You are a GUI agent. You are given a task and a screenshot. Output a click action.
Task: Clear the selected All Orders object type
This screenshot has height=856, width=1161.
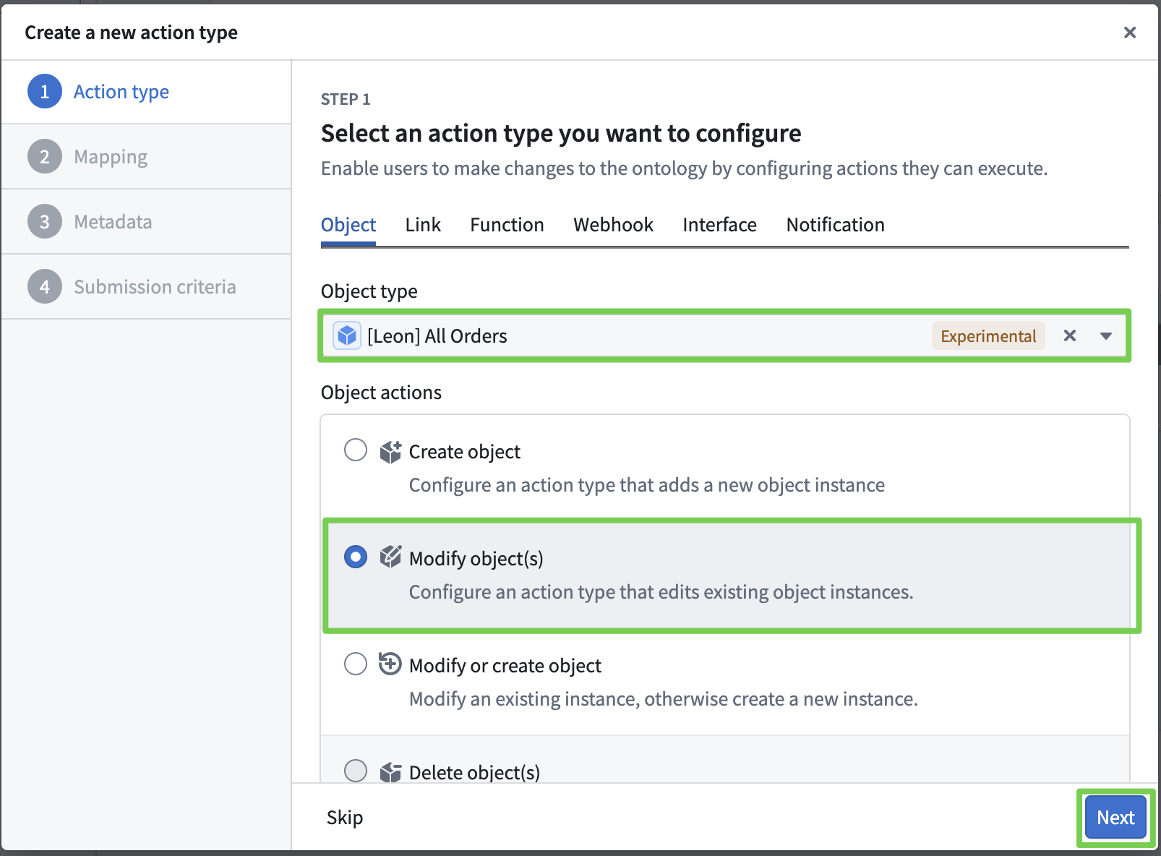point(1070,335)
